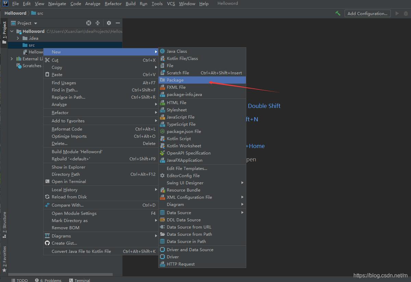Click the FXML File icon

click(x=162, y=87)
